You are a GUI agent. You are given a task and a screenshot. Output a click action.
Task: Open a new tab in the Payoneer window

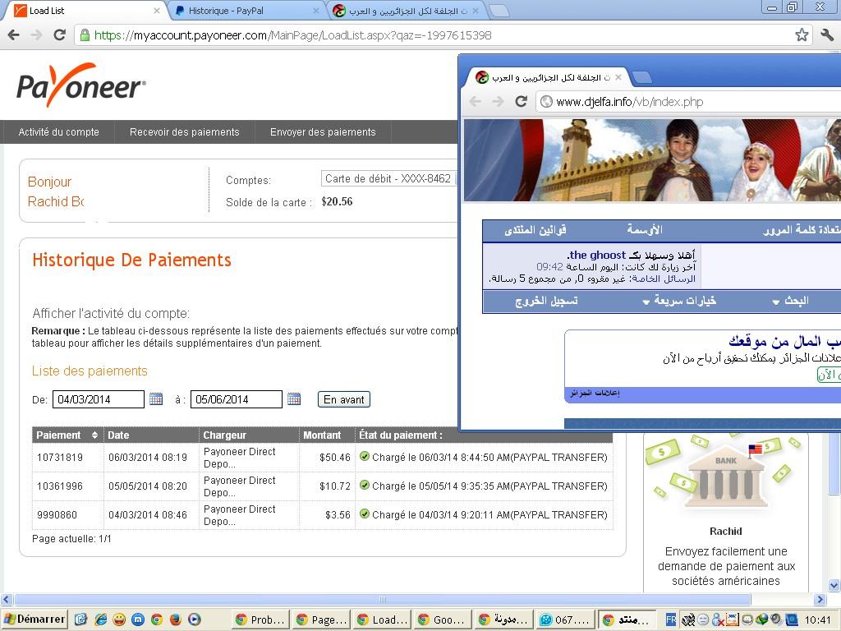500,11
